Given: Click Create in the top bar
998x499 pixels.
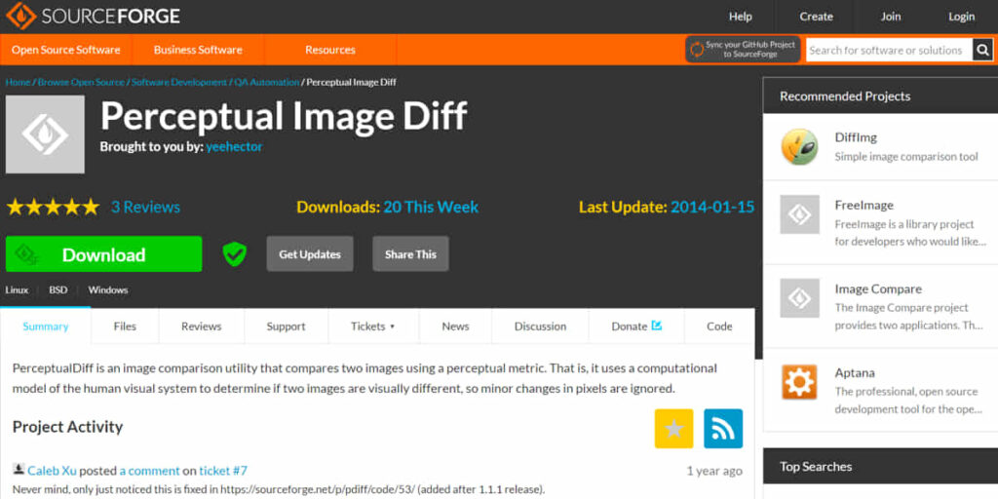Looking at the screenshot, I should coord(817,17).
